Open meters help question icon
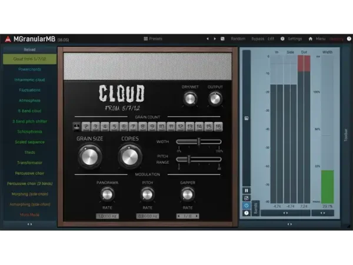 [247, 213]
